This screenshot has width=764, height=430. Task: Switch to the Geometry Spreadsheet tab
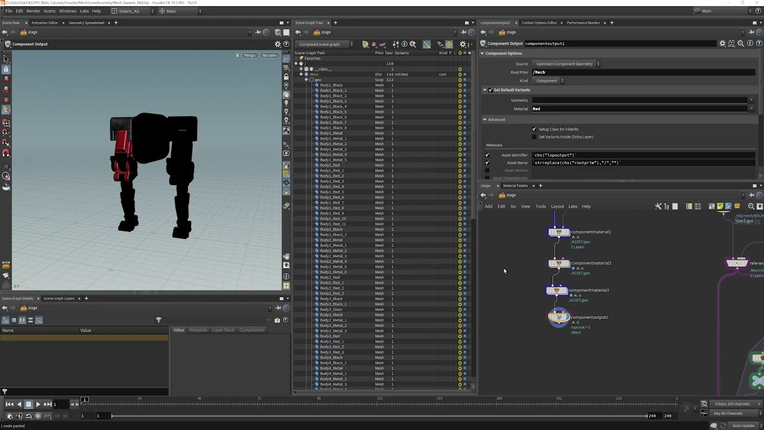[x=87, y=23]
